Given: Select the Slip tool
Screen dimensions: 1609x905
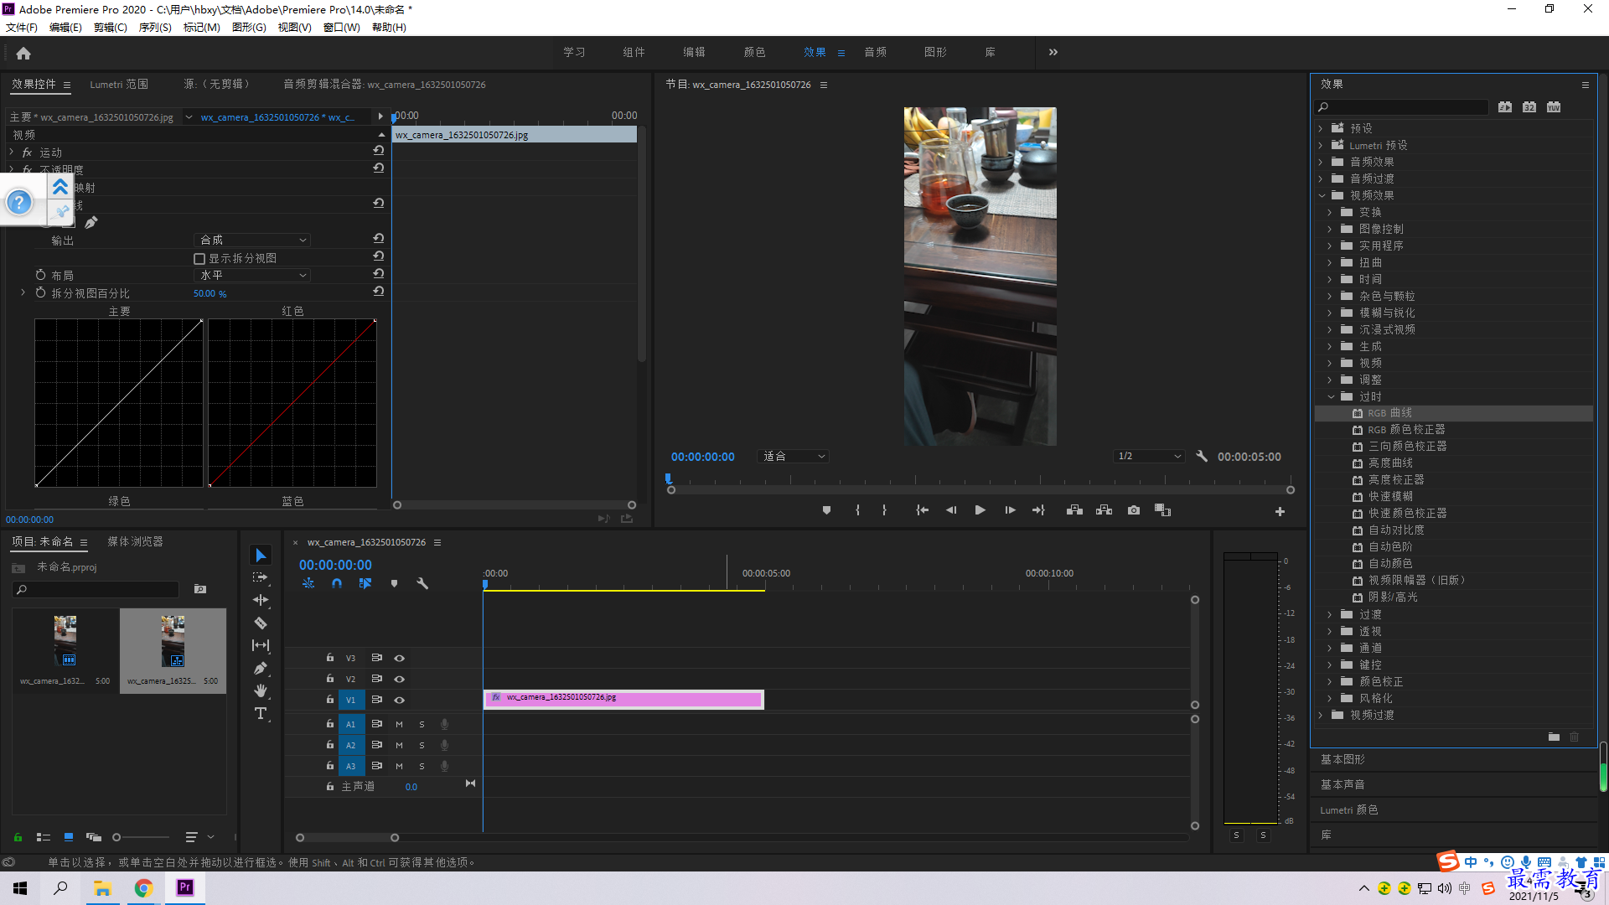Looking at the screenshot, I should pos(261,645).
